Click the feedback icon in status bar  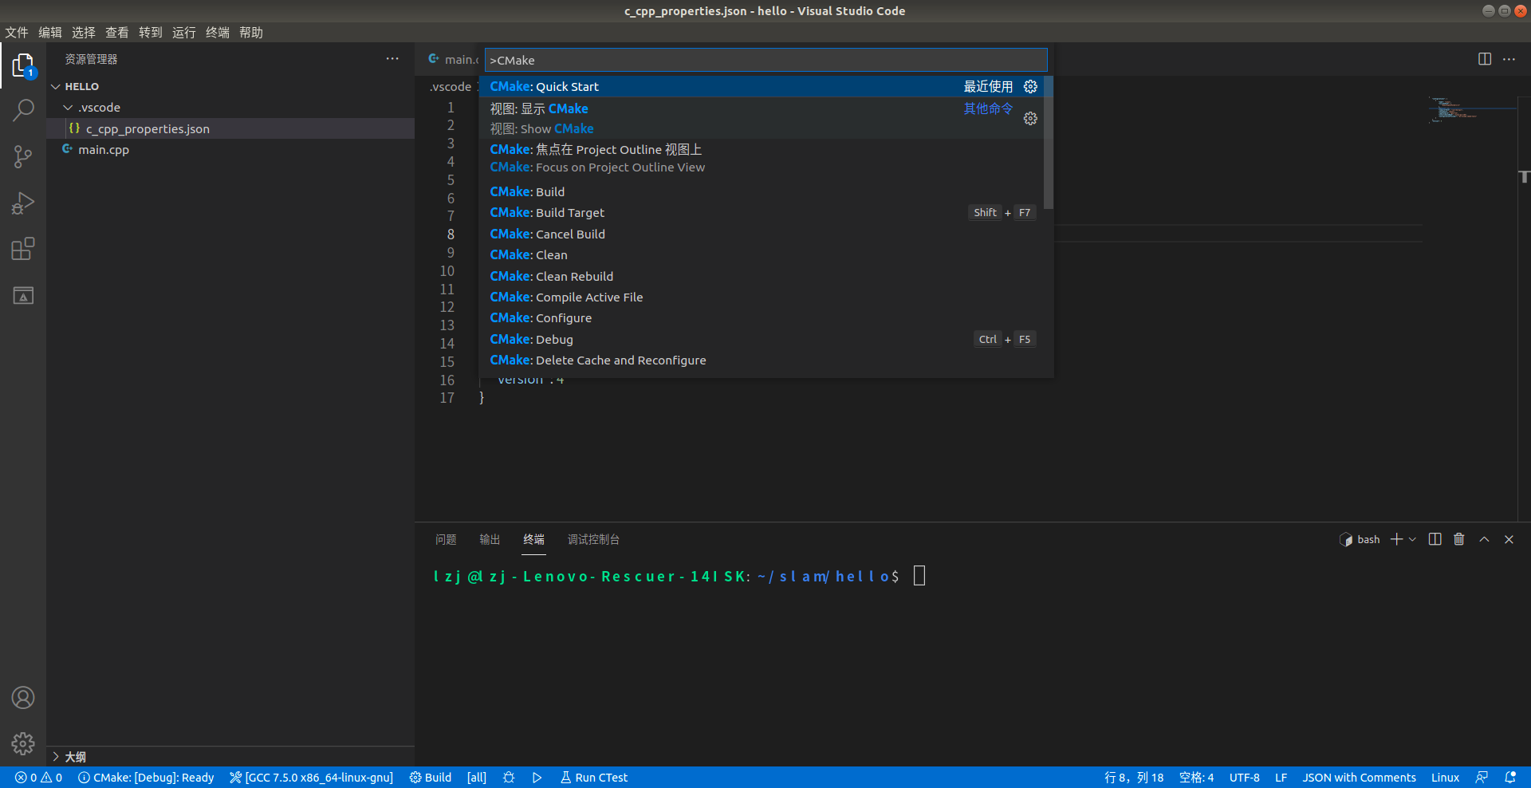1481,778
